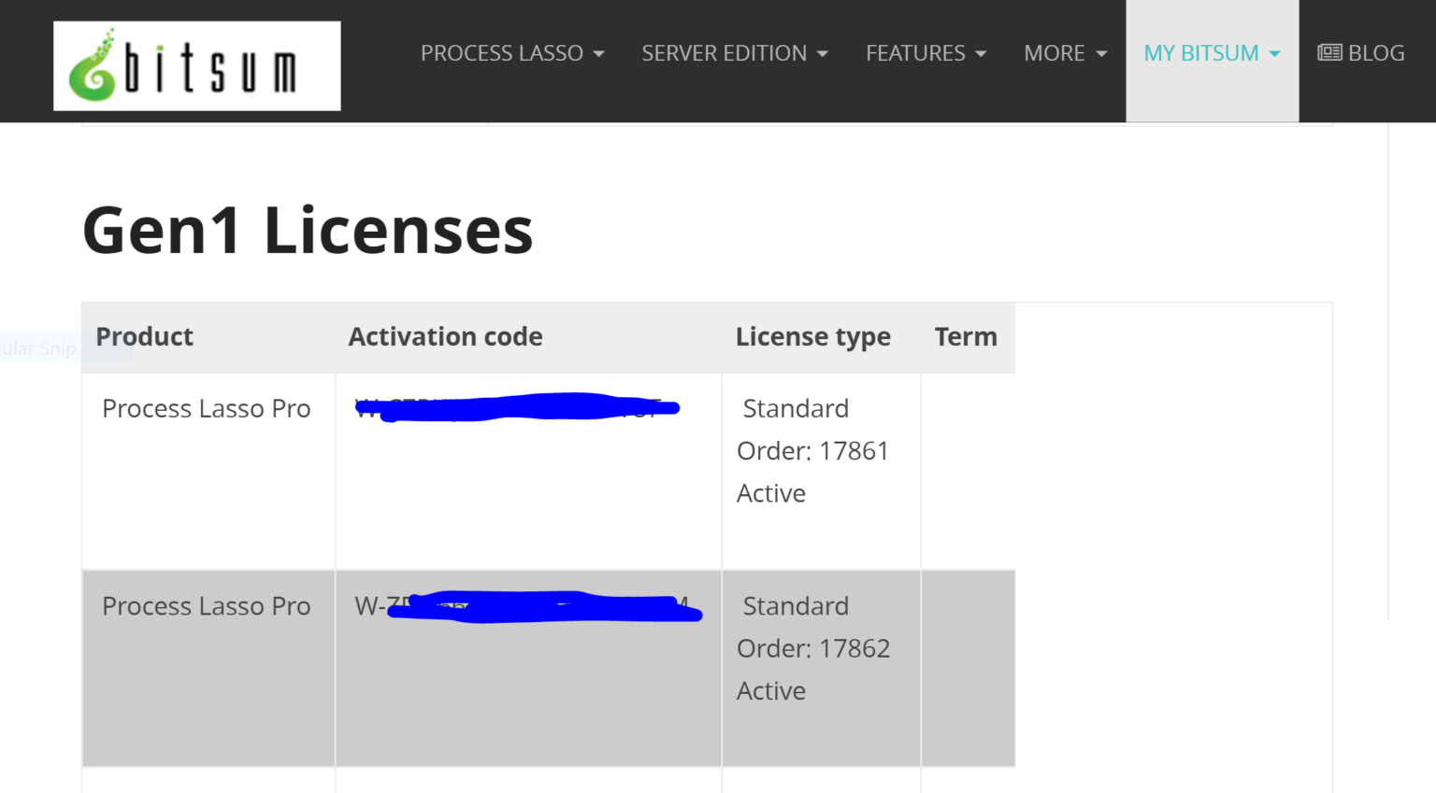The width and height of the screenshot is (1436, 793).
Task: Expand the MORE dropdown arrow
Action: click(1102, 54)
